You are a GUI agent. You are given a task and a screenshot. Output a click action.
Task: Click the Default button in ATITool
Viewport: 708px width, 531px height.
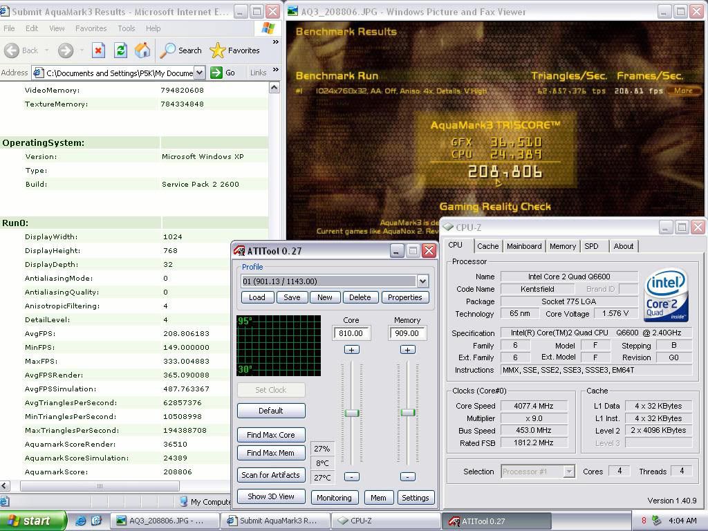coord(271,411)
